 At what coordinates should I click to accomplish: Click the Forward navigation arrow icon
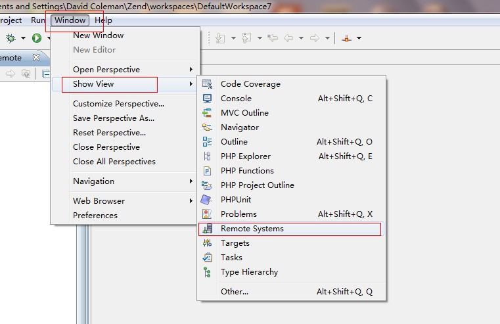tap(315, 38)
